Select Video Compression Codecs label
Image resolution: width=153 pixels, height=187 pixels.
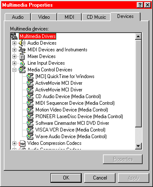coord(54,143)
